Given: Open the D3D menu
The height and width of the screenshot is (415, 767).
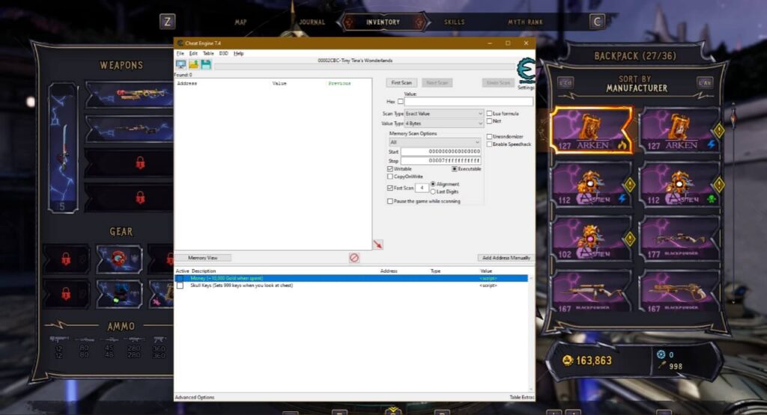Looking at the screenshot, I should 223,53.
